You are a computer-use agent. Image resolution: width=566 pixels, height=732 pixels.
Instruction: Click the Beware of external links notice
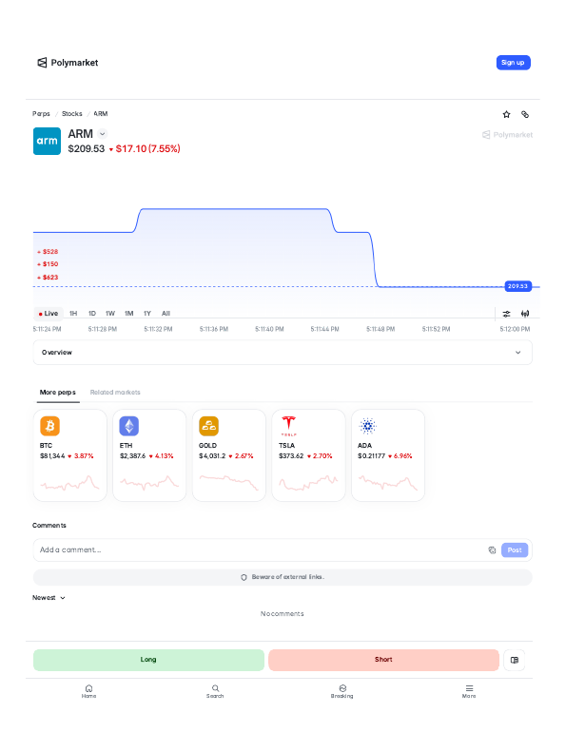pyautogui.click(x=283, y=577)
